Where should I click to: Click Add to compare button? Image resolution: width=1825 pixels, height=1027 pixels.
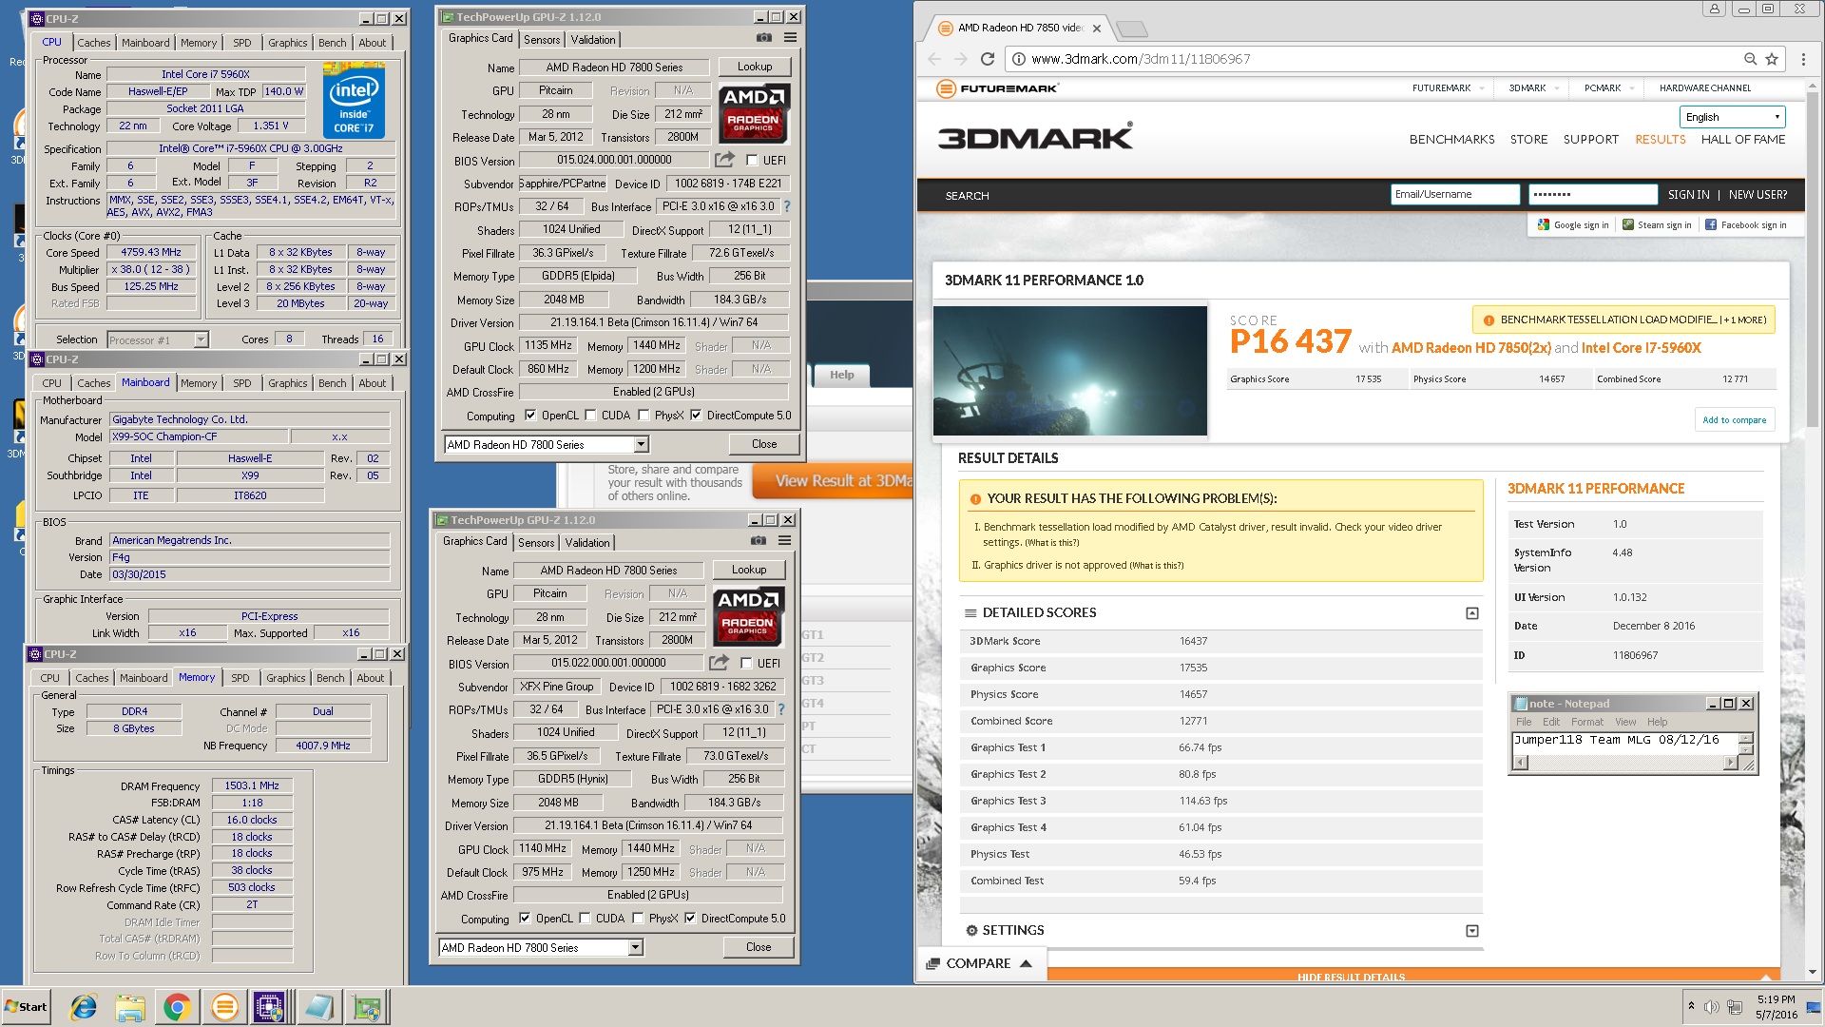tap(1734, 419)
